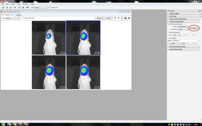202x126 pixels.
Task: Click the Living Image taskbar icon
Action: 26,124
